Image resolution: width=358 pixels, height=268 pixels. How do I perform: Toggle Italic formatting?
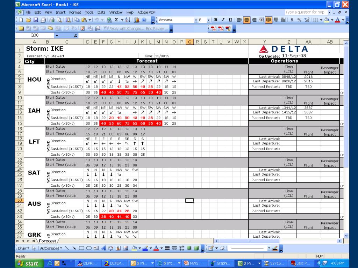[223, 20]
